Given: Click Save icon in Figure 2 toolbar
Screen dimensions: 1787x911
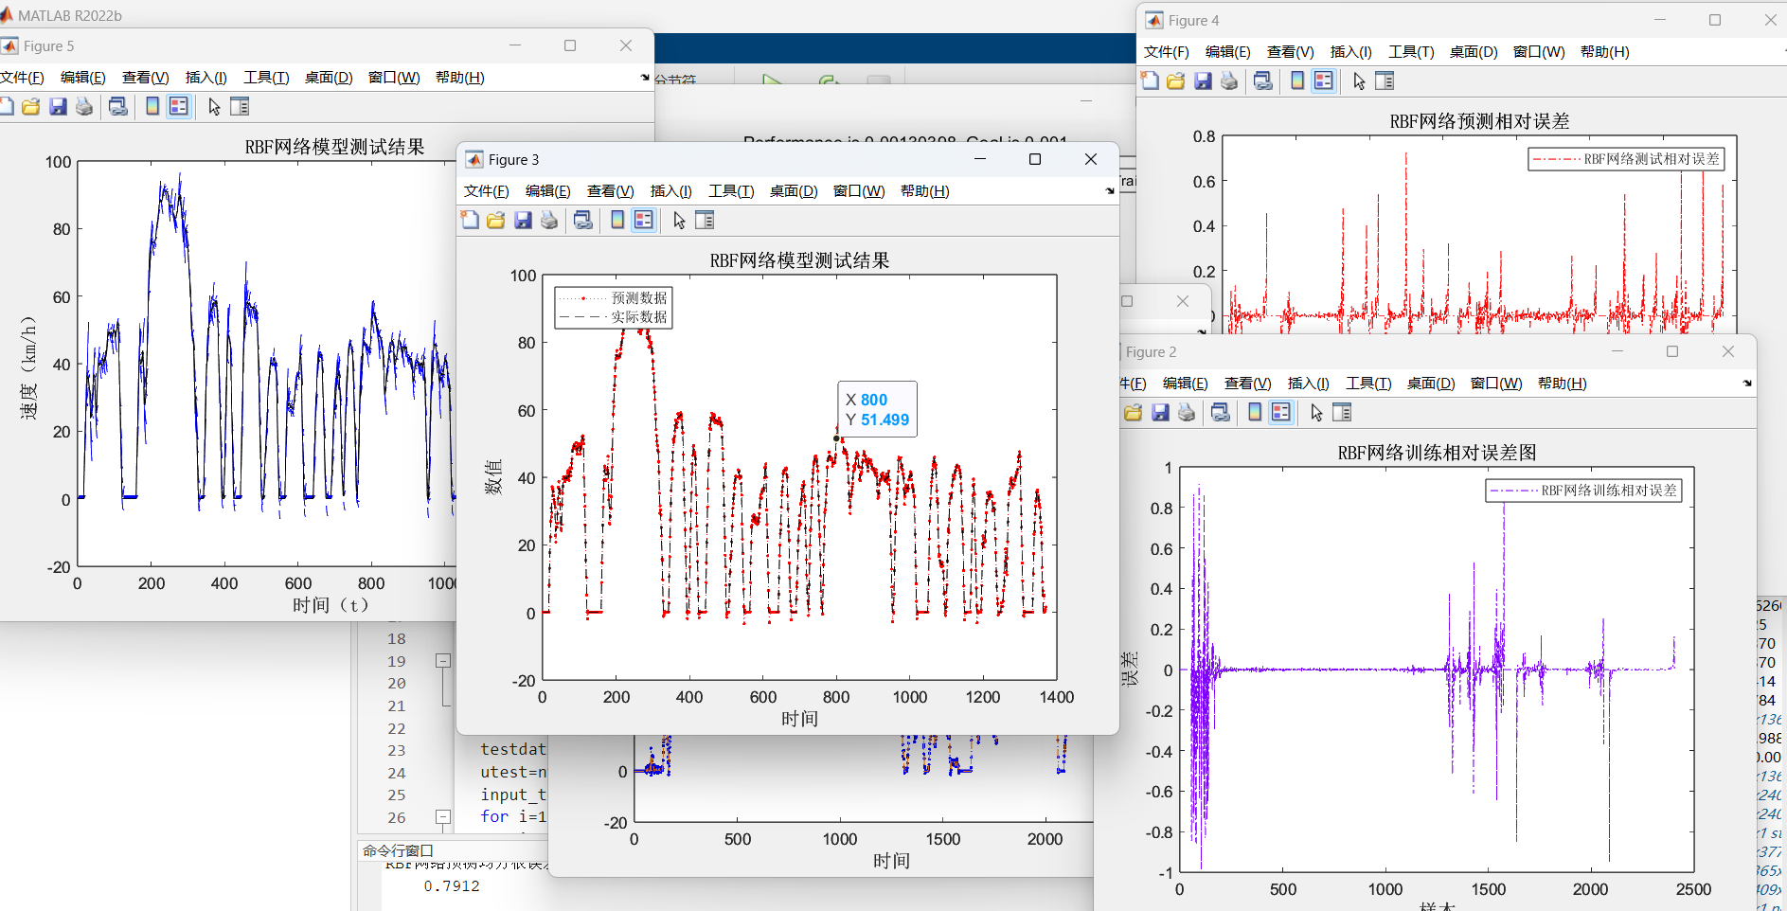Looking at the screenshot, I should [x=1160, y=413].
